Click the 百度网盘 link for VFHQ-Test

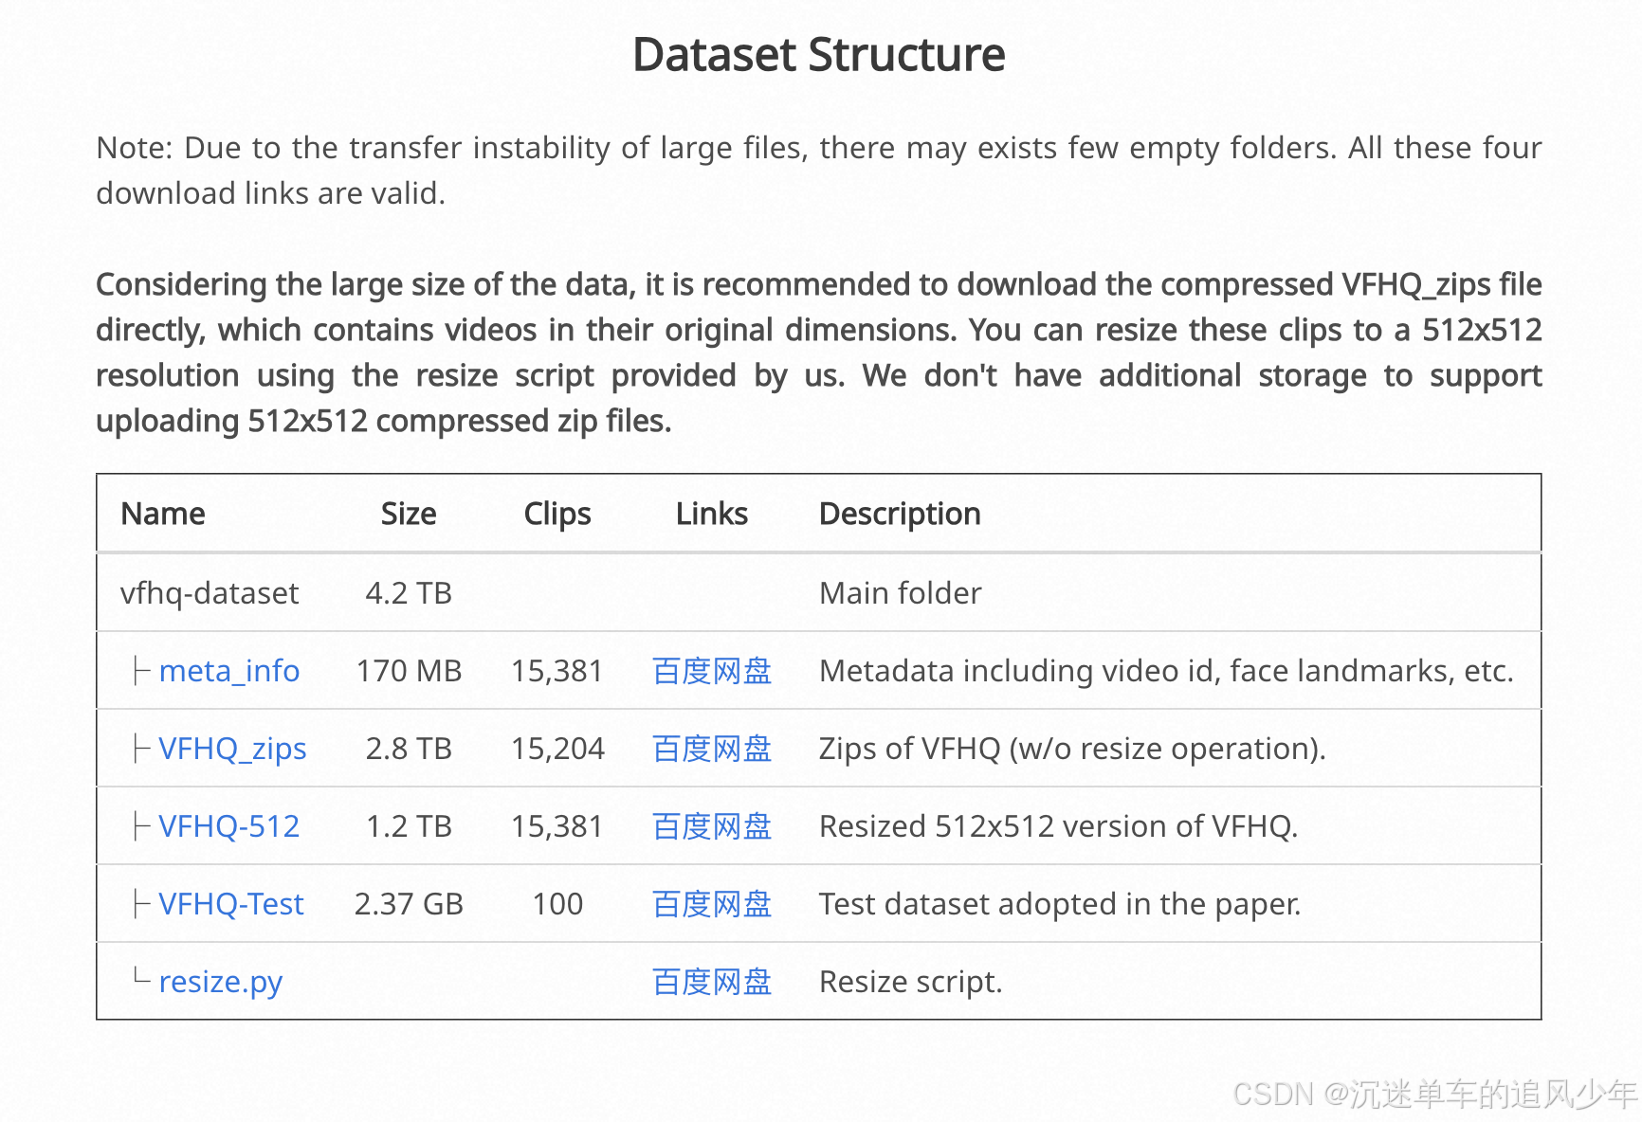point(712,904)
